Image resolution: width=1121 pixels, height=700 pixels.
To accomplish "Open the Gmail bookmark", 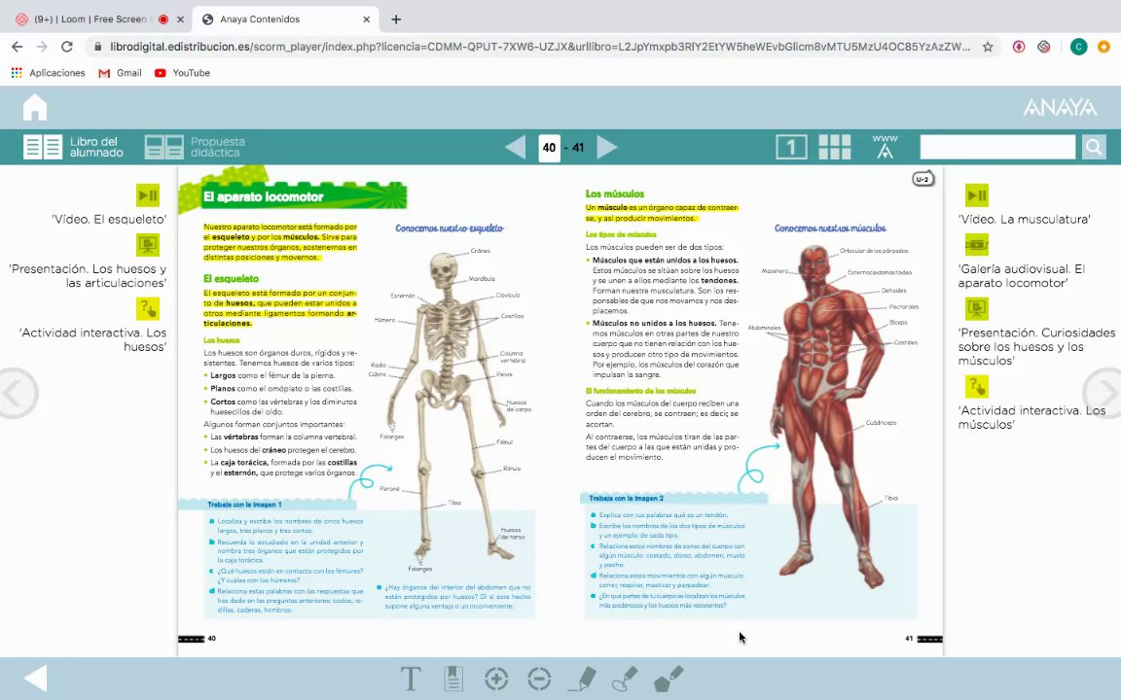I will tap(120, 73).
